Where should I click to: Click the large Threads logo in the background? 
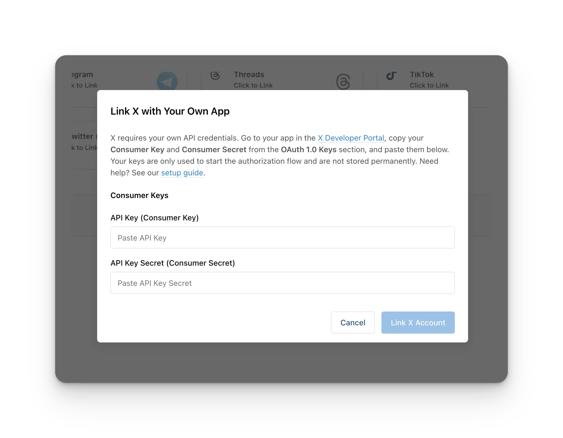point(343,82)
